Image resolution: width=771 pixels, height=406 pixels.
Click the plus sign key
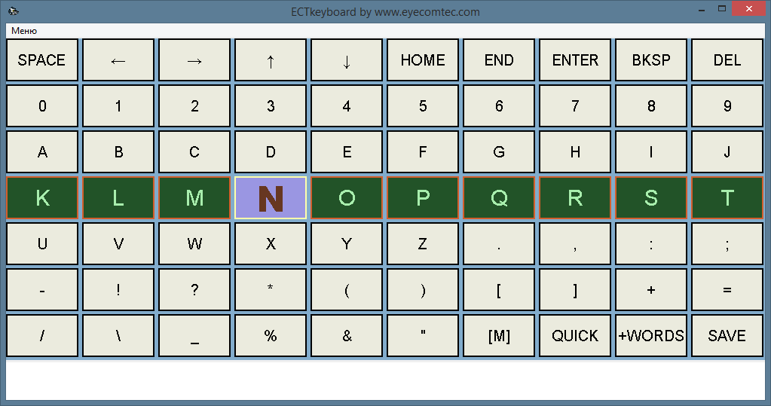click(651, 289)
